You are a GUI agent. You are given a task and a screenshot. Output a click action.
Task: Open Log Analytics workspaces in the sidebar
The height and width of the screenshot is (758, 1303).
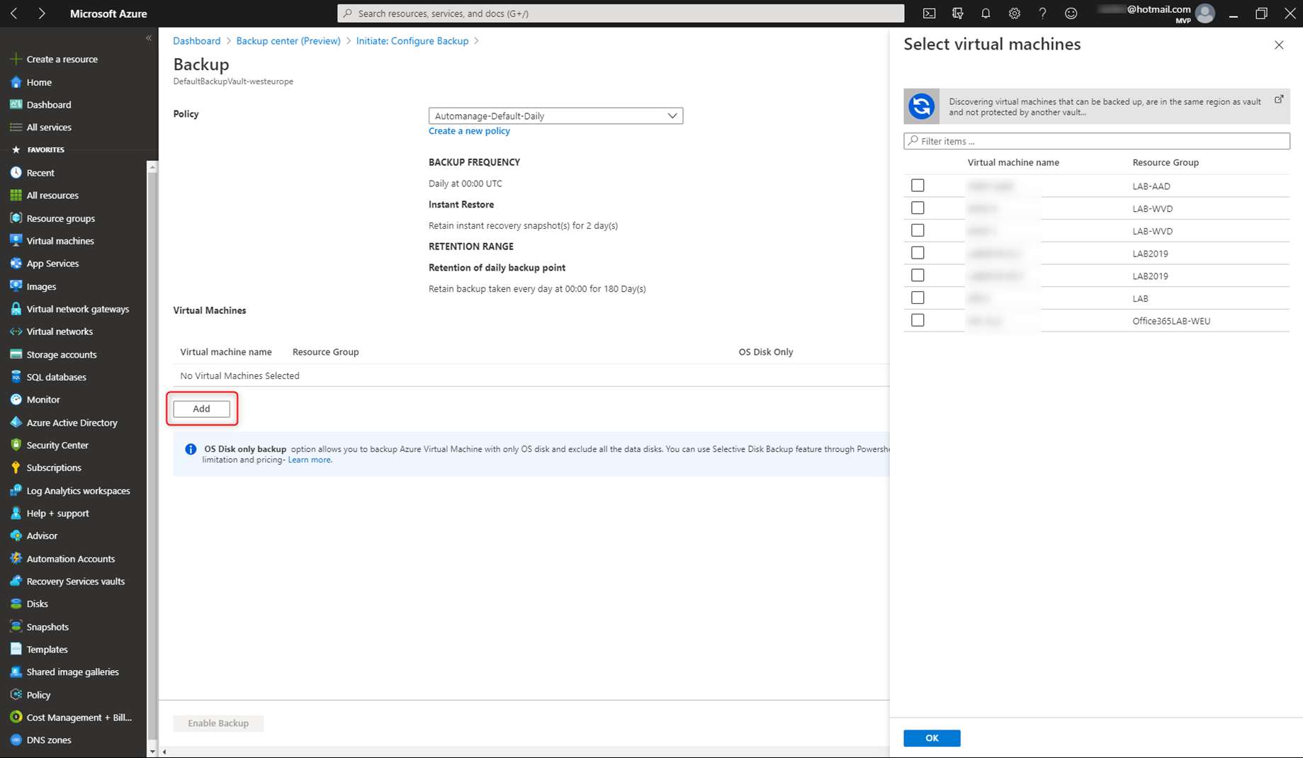pyautogui.click(x=78, y=491)
